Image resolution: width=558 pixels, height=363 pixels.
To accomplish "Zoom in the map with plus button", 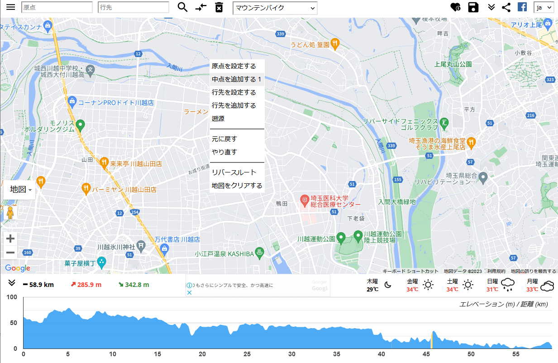I will pyautogui.click(x=10, y=239).
